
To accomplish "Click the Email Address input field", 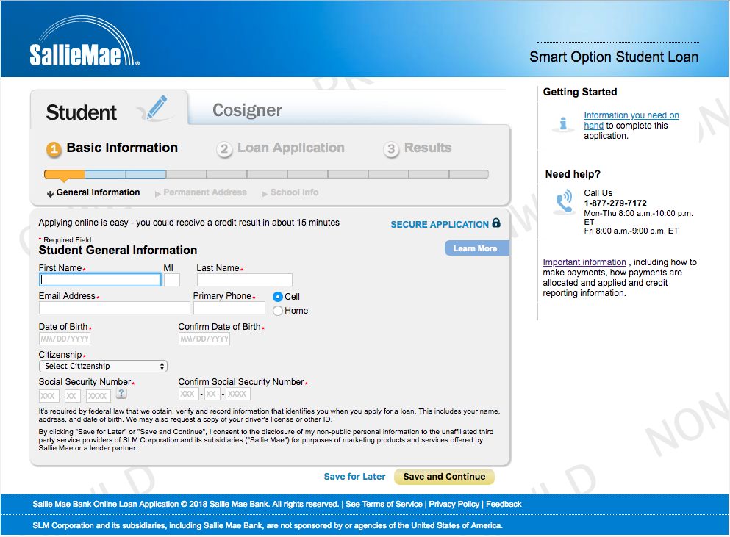I will point(115,308).
